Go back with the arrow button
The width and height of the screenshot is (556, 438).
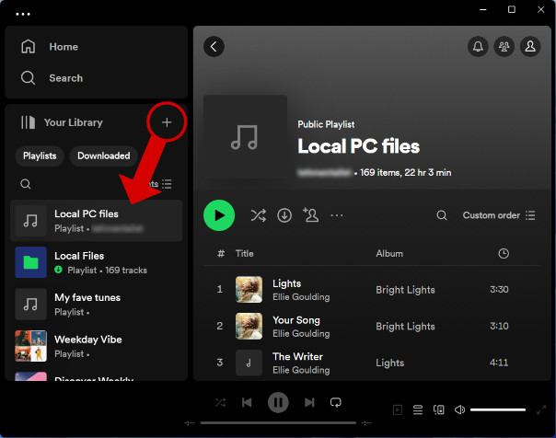point(214,46)
